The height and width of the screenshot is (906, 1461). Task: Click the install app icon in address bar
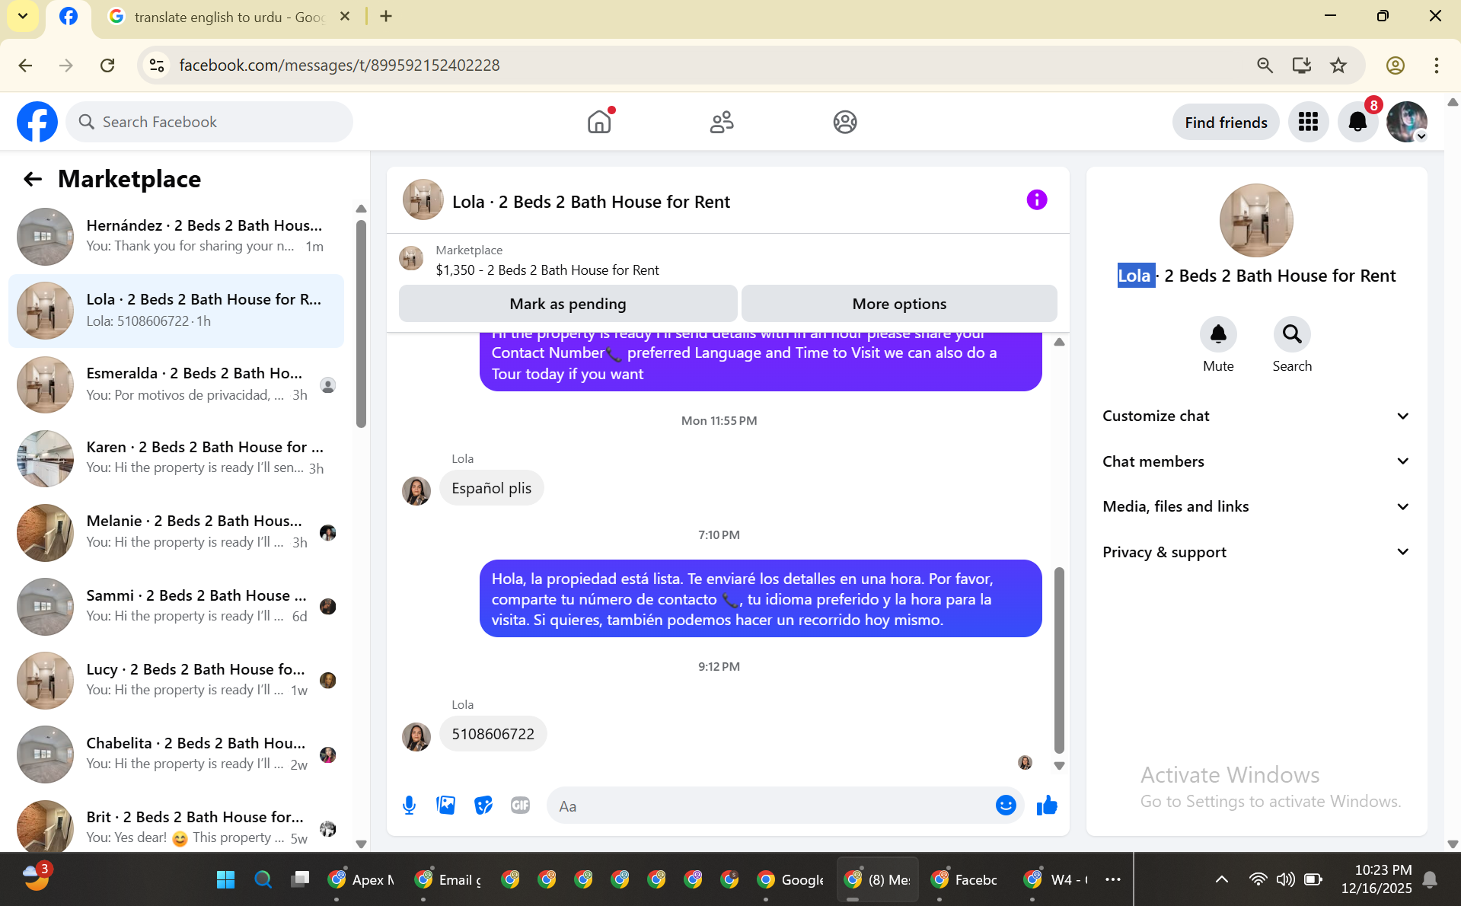click(1302, 65)
